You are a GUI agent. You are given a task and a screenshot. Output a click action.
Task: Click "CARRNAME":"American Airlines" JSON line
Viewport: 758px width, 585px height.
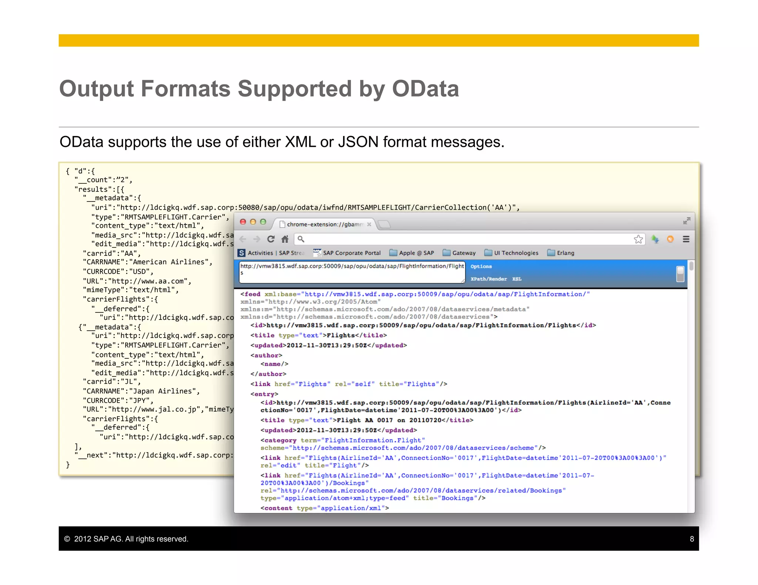(x=147, y=262)
